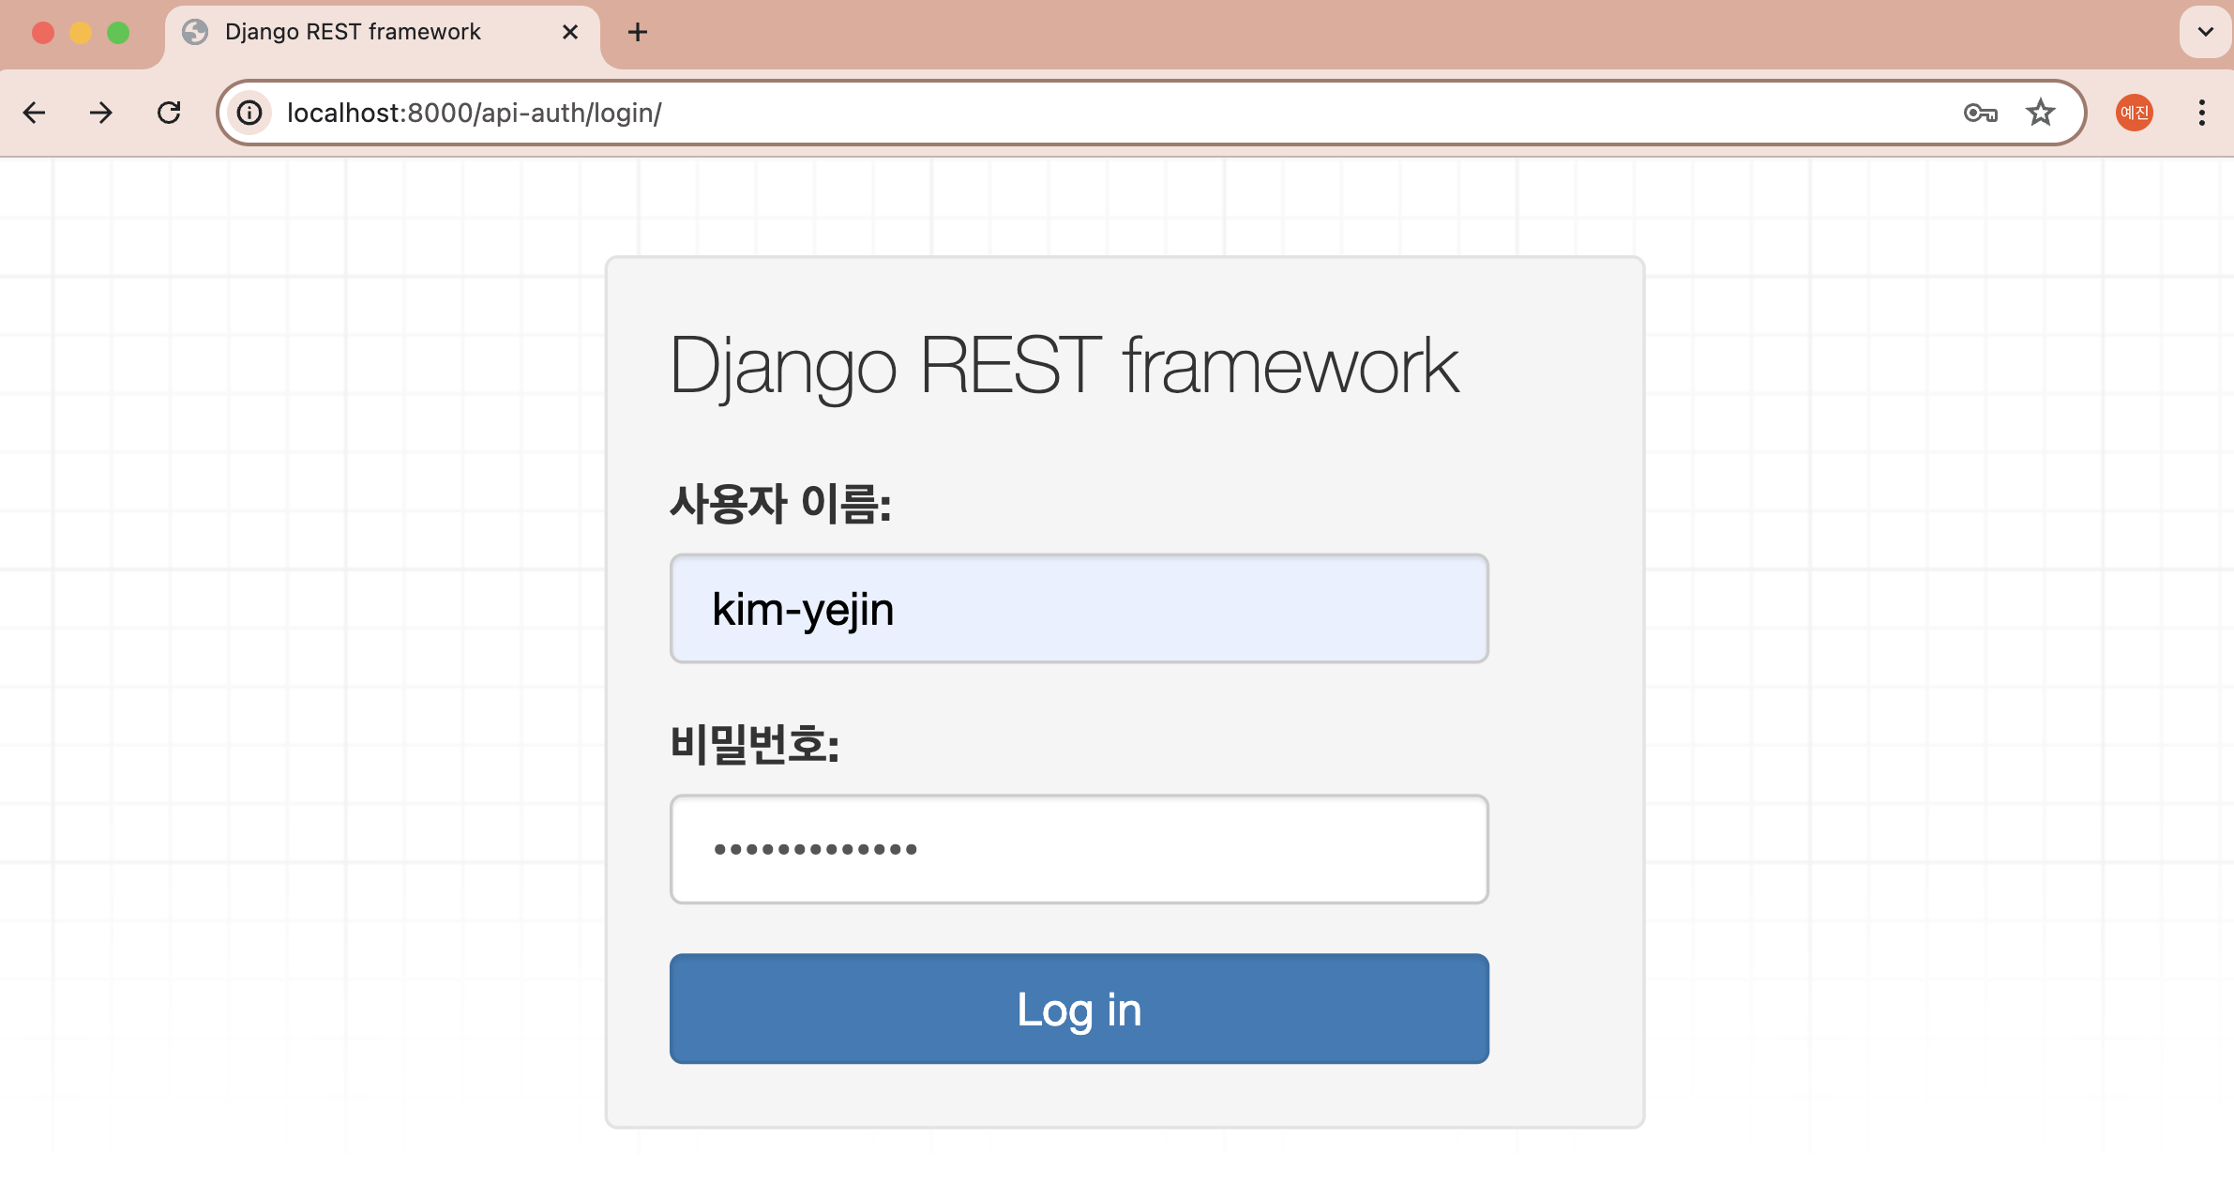The width and height of the screenshot is (2234, 1199).
Task: Open a new tab with plus
Action: pos(638,32)
